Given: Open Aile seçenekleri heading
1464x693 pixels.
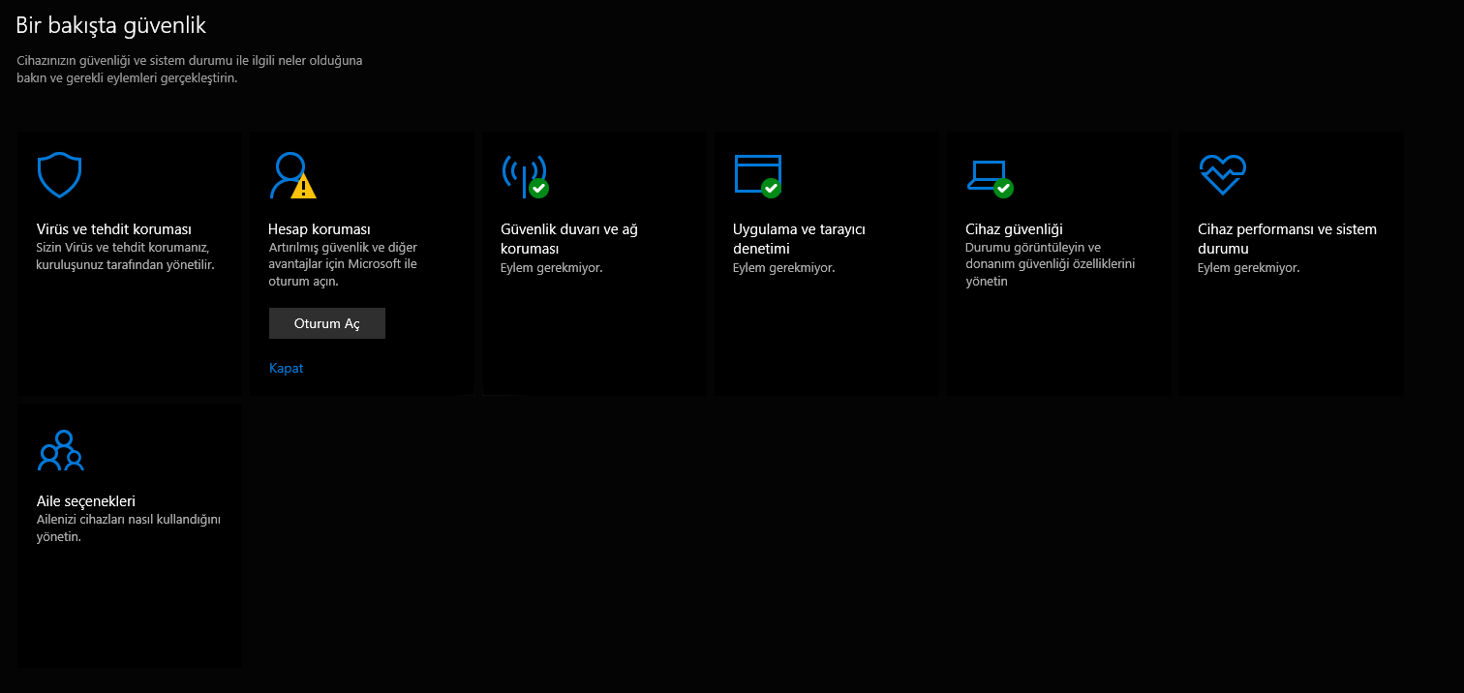Looking at the screenshot, I should [x=85, y=501].
